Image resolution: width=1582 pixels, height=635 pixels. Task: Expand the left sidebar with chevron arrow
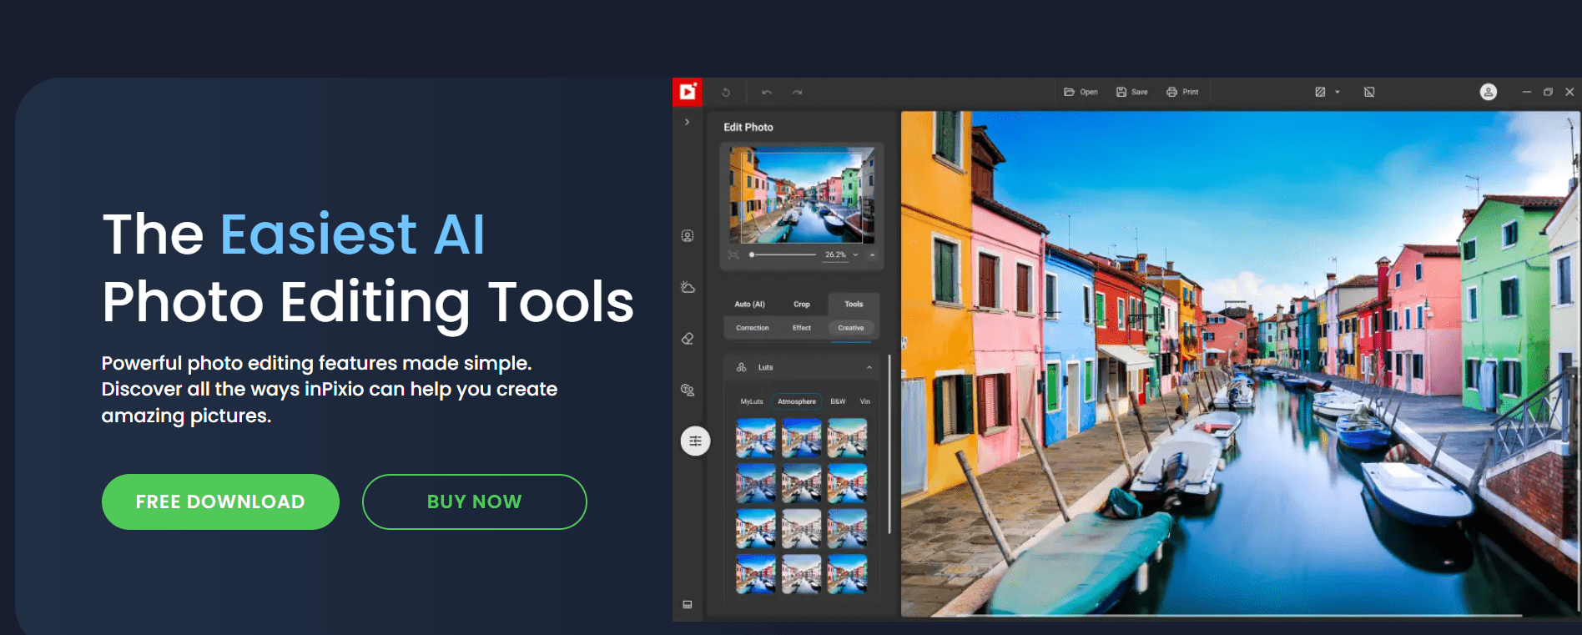pos(688,122)
